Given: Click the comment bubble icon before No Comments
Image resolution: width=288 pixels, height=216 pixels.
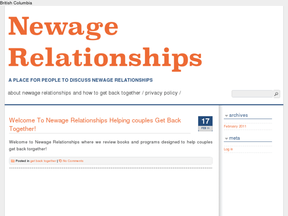Looking at the screenshot, I should click(x=61, y=161).
